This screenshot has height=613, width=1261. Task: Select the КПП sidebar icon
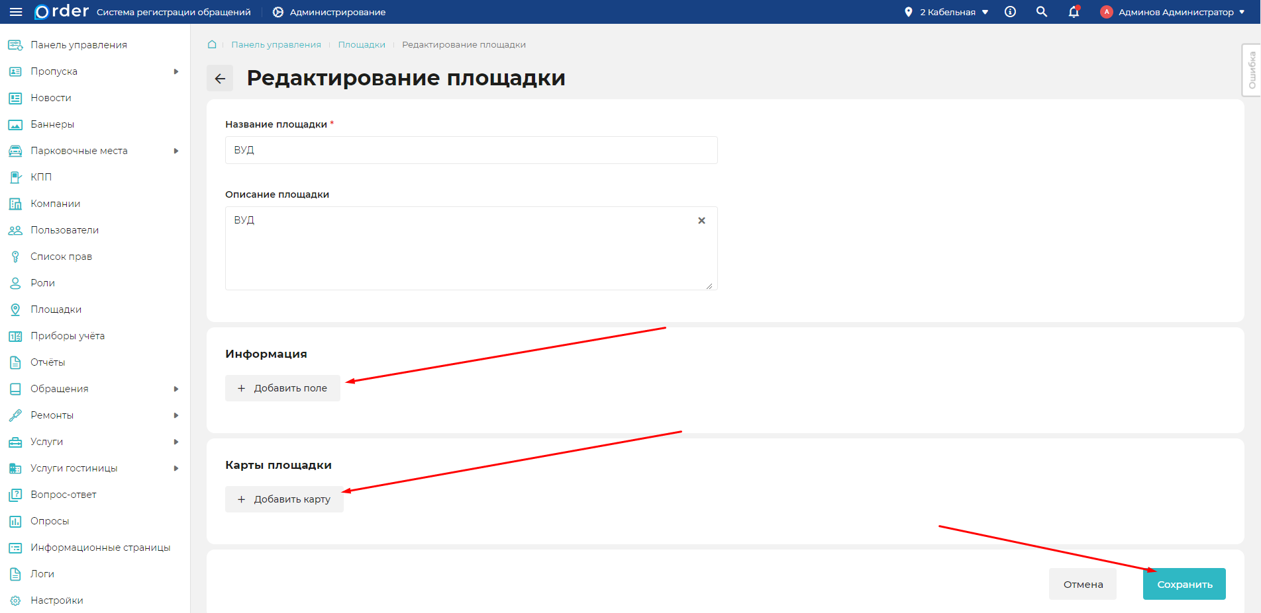point(15,177)
